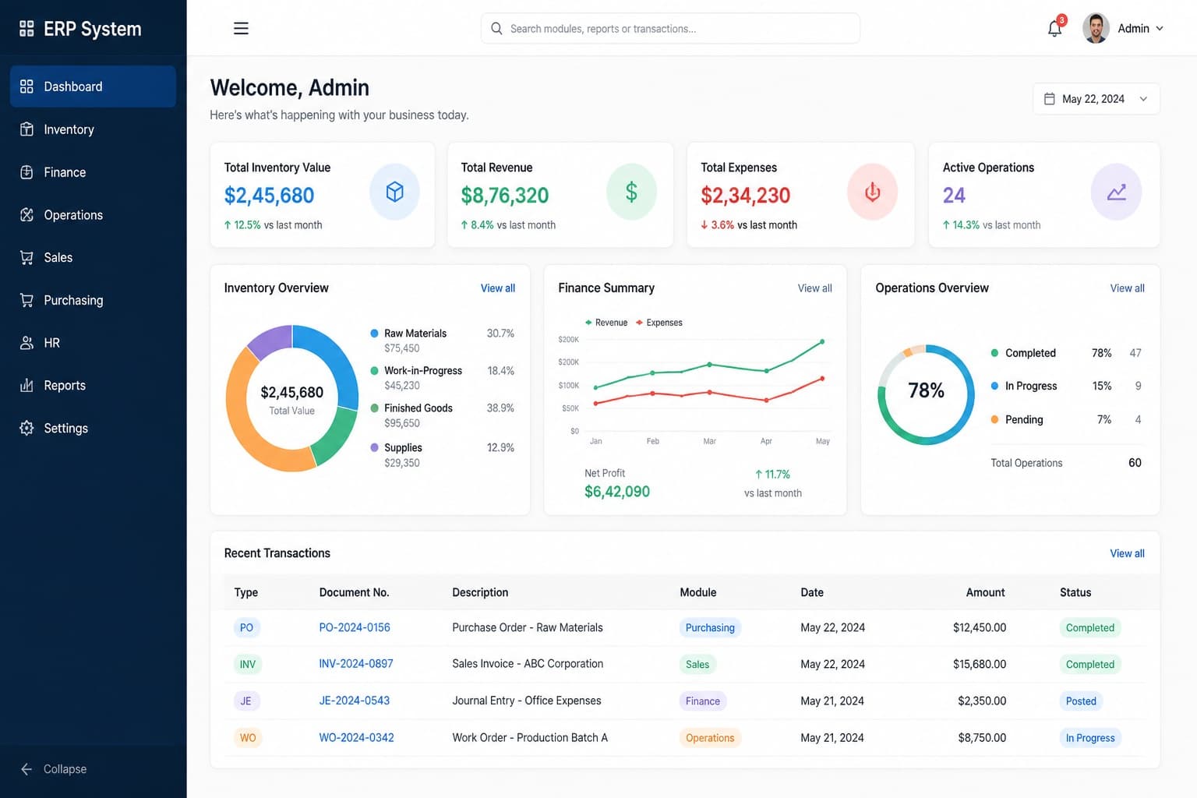1197x798 pixels.
Task: Open the HR section
Action: [x=93, y=343]
